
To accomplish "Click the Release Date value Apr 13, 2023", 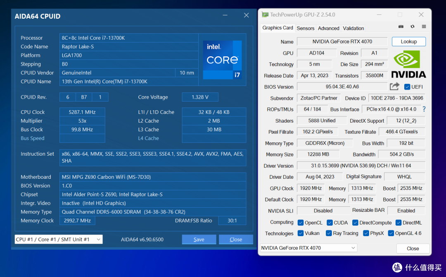I will coord(314,76).
